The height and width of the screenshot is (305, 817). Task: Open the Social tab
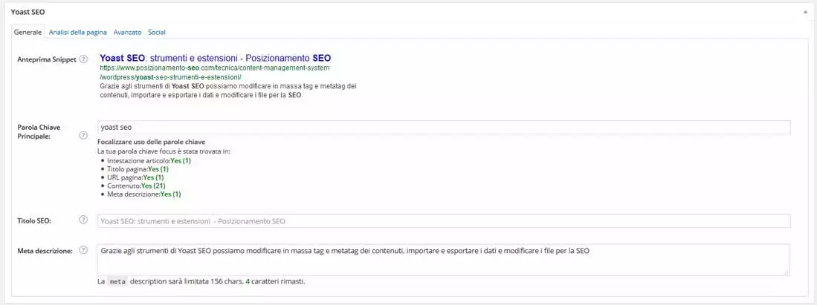[157, 32]
